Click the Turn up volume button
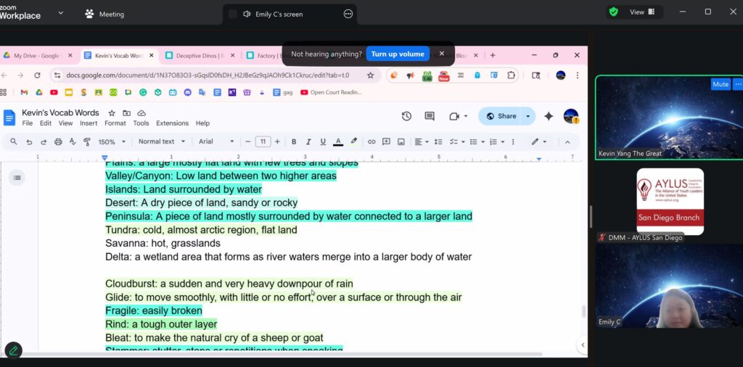The image size is (743, 367). (397, 54)
